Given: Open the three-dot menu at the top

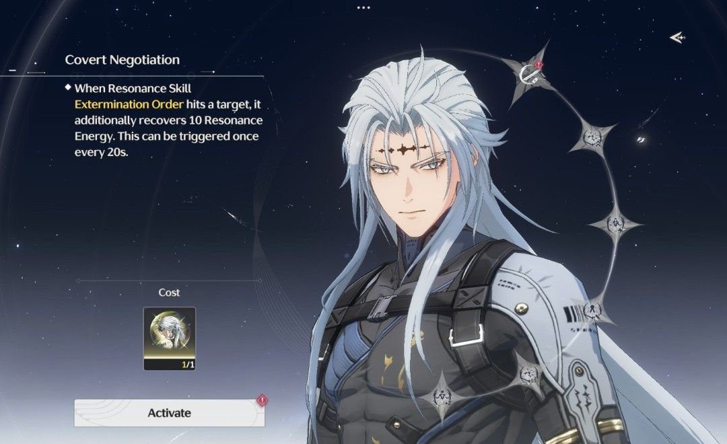Looking at the screenshot, I should point(363,7).
